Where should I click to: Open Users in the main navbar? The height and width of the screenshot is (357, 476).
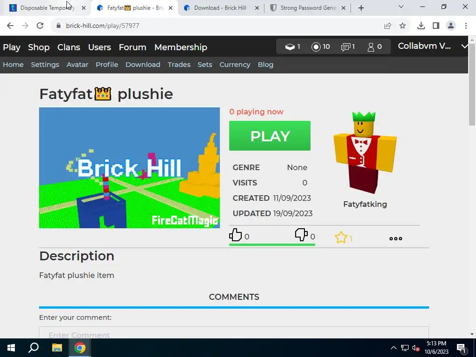tap(99, 47)
